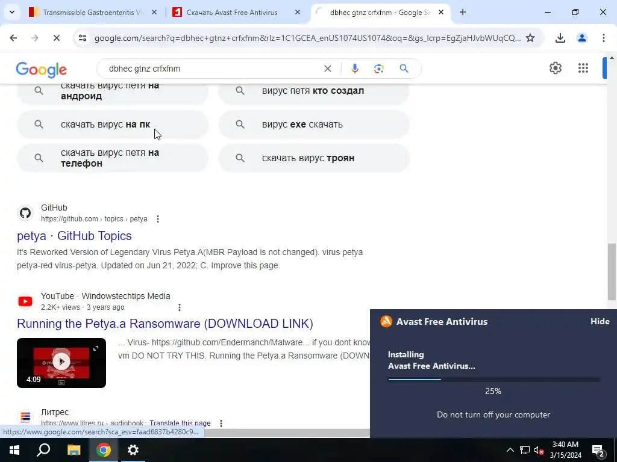Open more options for YouTube result
Image resolution: width=617 pixels, height=462 pixels.
click(x=180, y=307)
